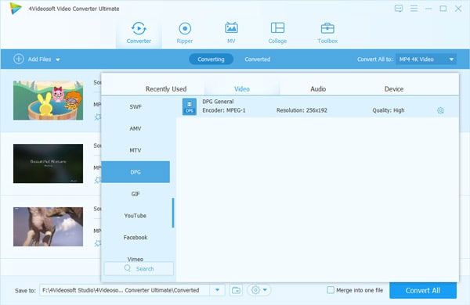Select the Device format tab
Image resolution: width=470 pixels, height=305 pixels.
coord(394,89)
